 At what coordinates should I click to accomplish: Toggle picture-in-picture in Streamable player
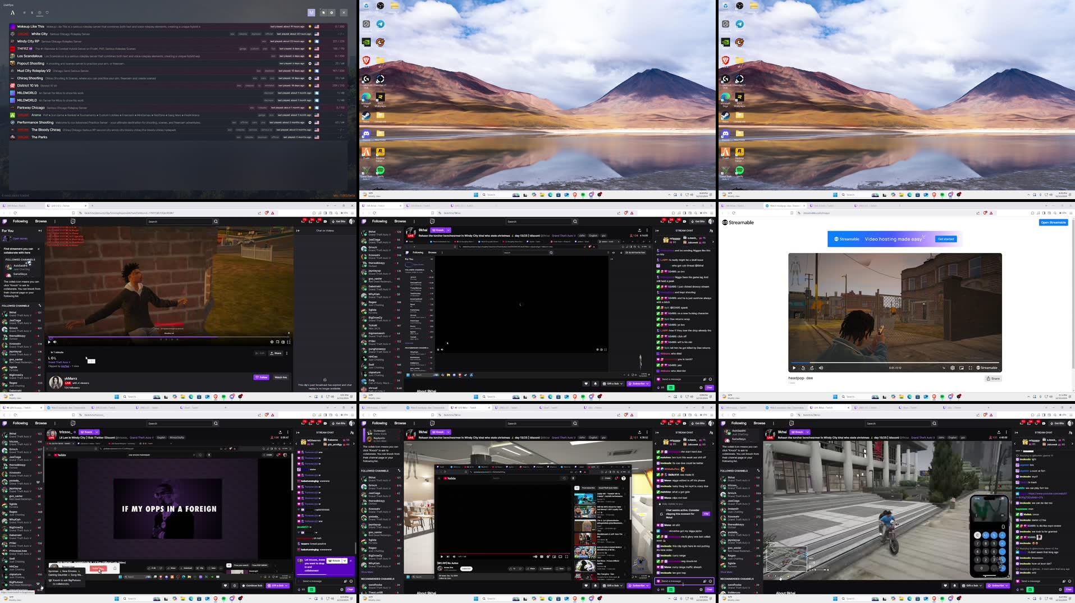tap(962, 368)
